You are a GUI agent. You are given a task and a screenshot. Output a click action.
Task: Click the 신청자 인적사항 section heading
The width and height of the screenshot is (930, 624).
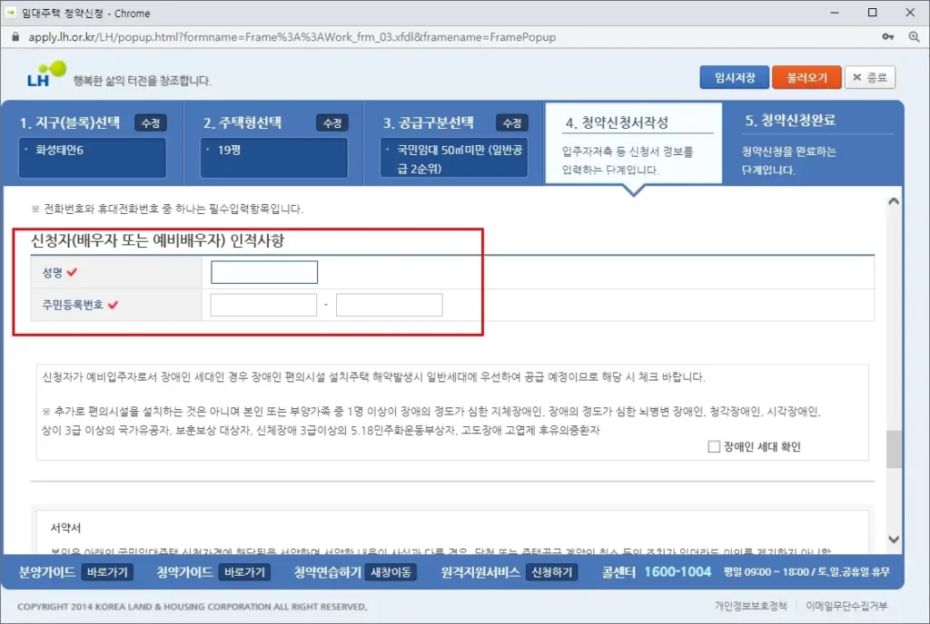click(x=157, y=240)
